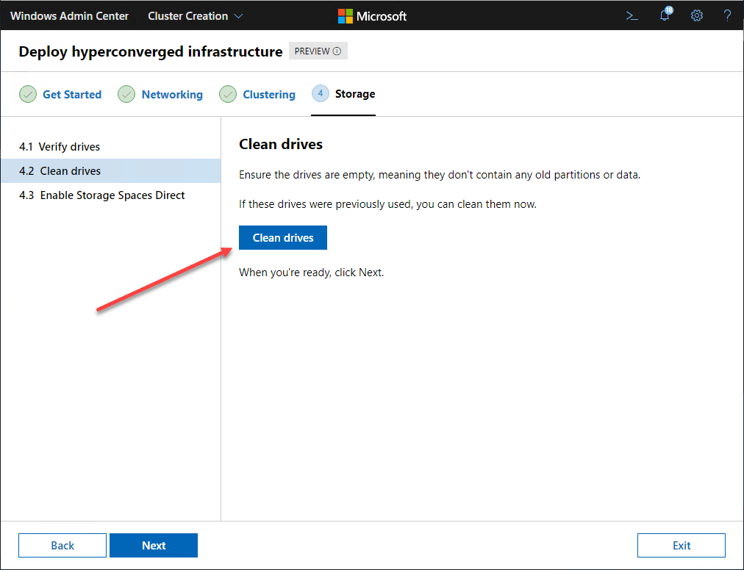Click the Next button
The image size is (744, 570).
pos(154,545)
